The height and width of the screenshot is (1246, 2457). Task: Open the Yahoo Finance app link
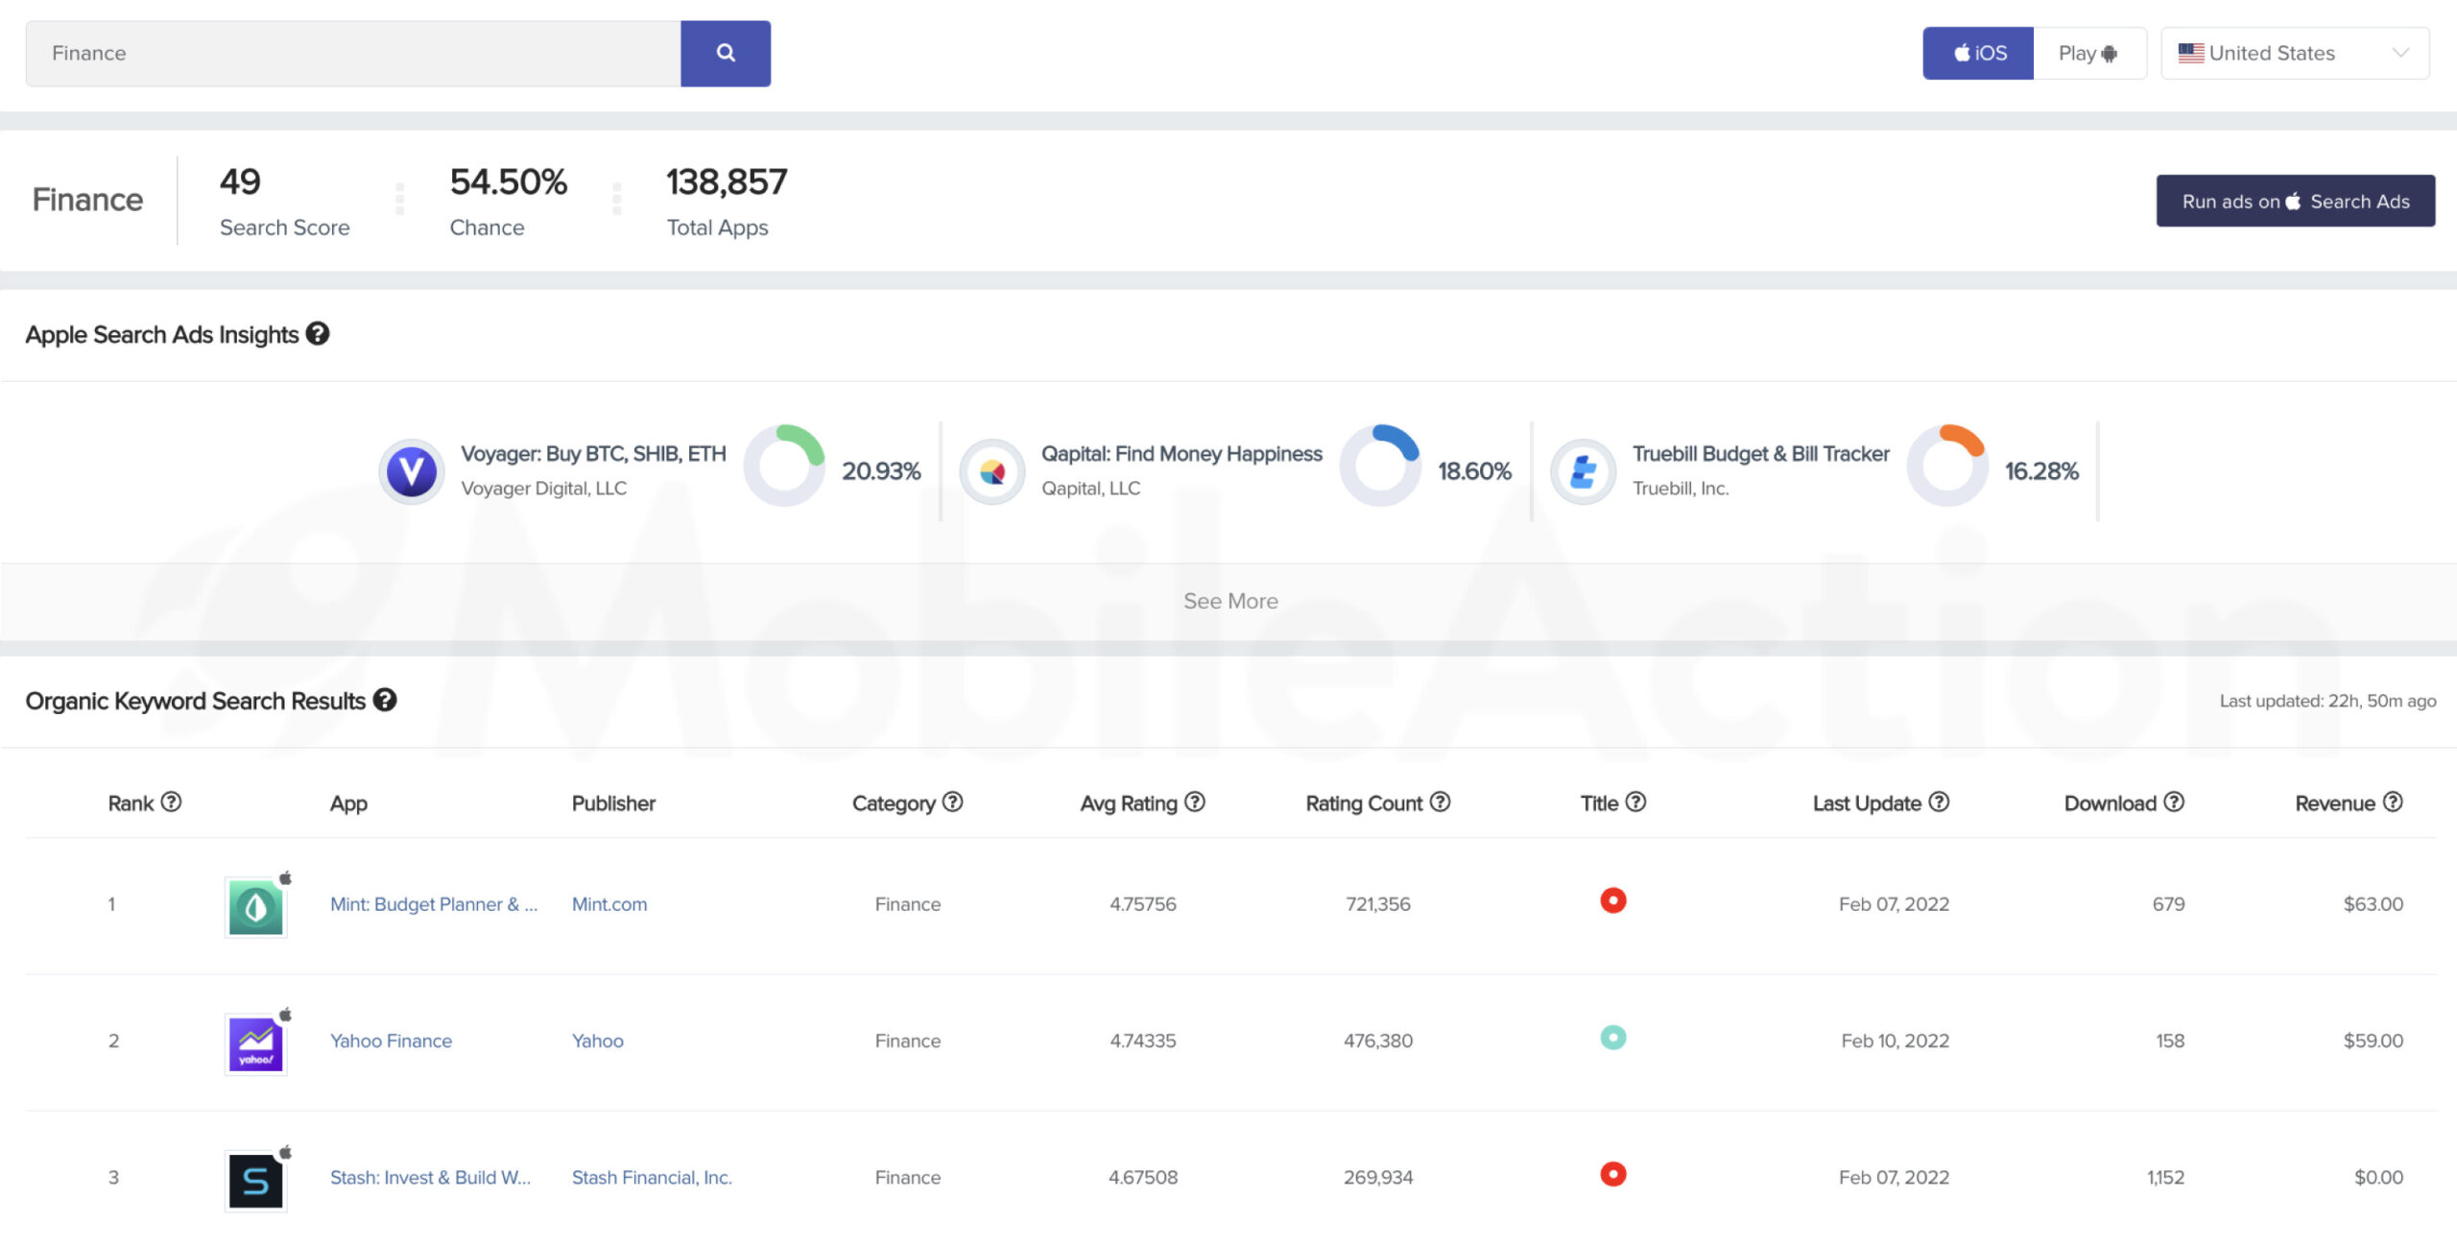coord(391,1041)
